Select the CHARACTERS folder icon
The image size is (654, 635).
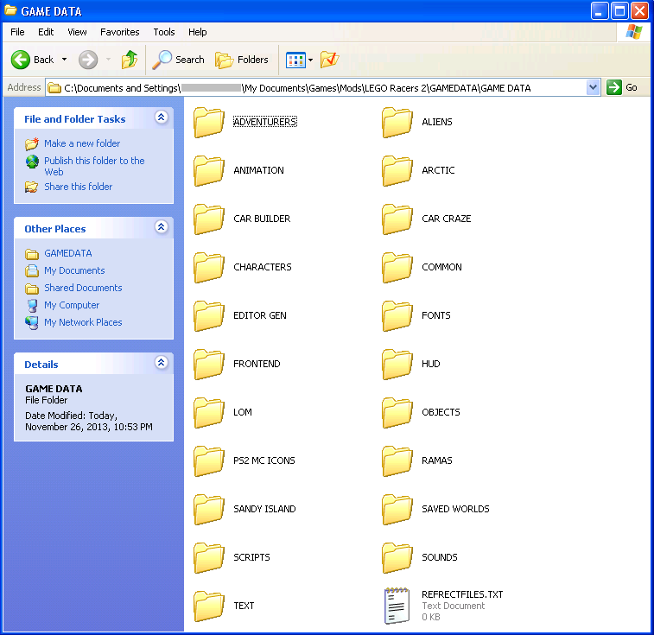click(x=209, y=267)
